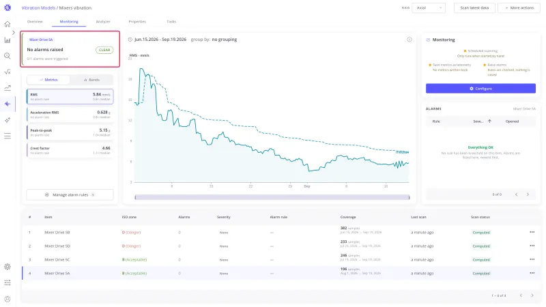Switch to the Overview tab
The width and height of the screenshot is (546, 307).
pos(35,22)
